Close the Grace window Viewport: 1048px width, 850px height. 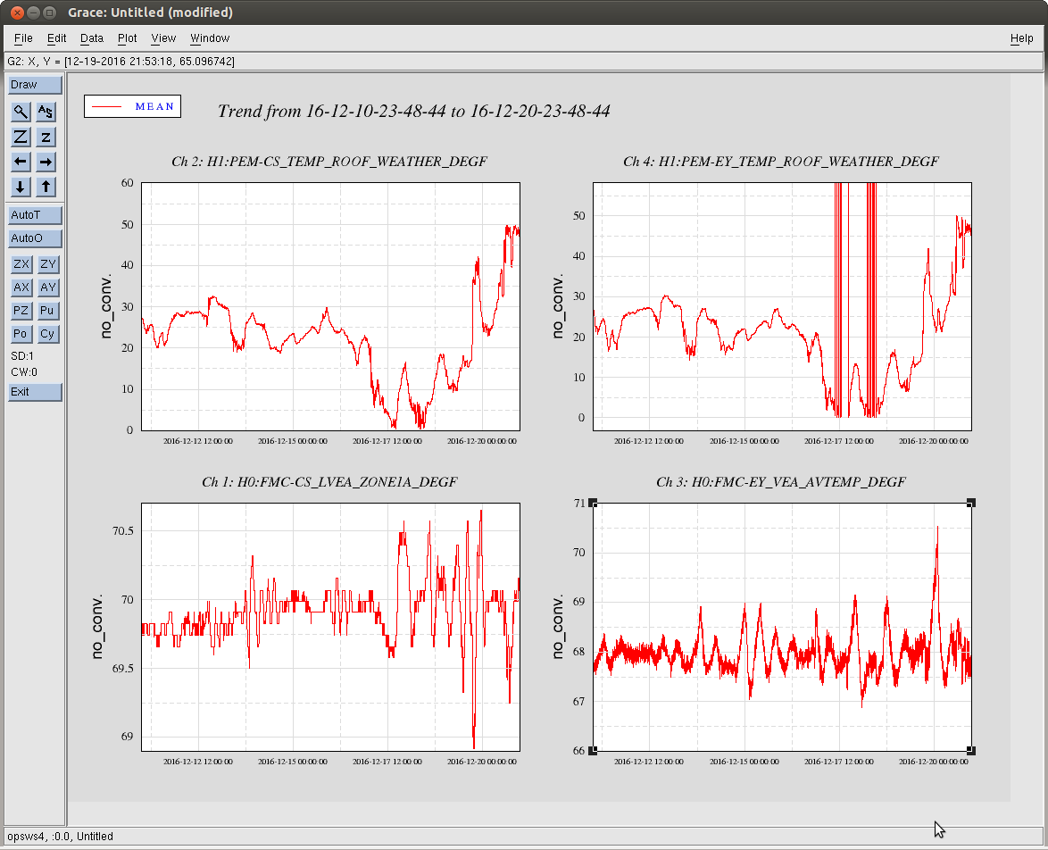(x=17, y=12)
